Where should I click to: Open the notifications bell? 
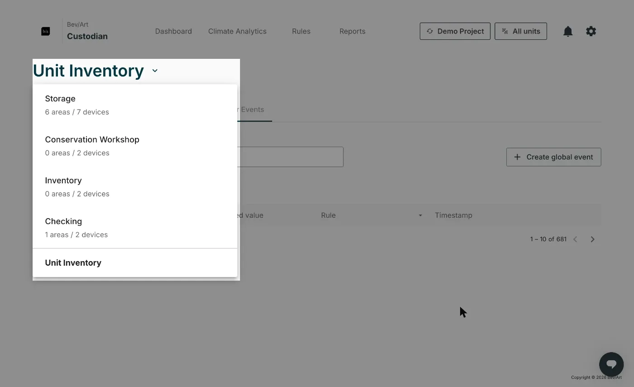568,31
